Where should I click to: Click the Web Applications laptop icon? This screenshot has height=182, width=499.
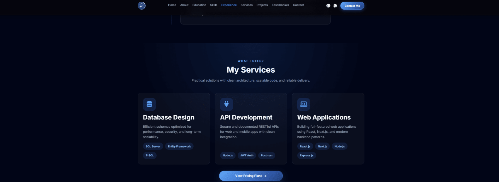point(303,104)
